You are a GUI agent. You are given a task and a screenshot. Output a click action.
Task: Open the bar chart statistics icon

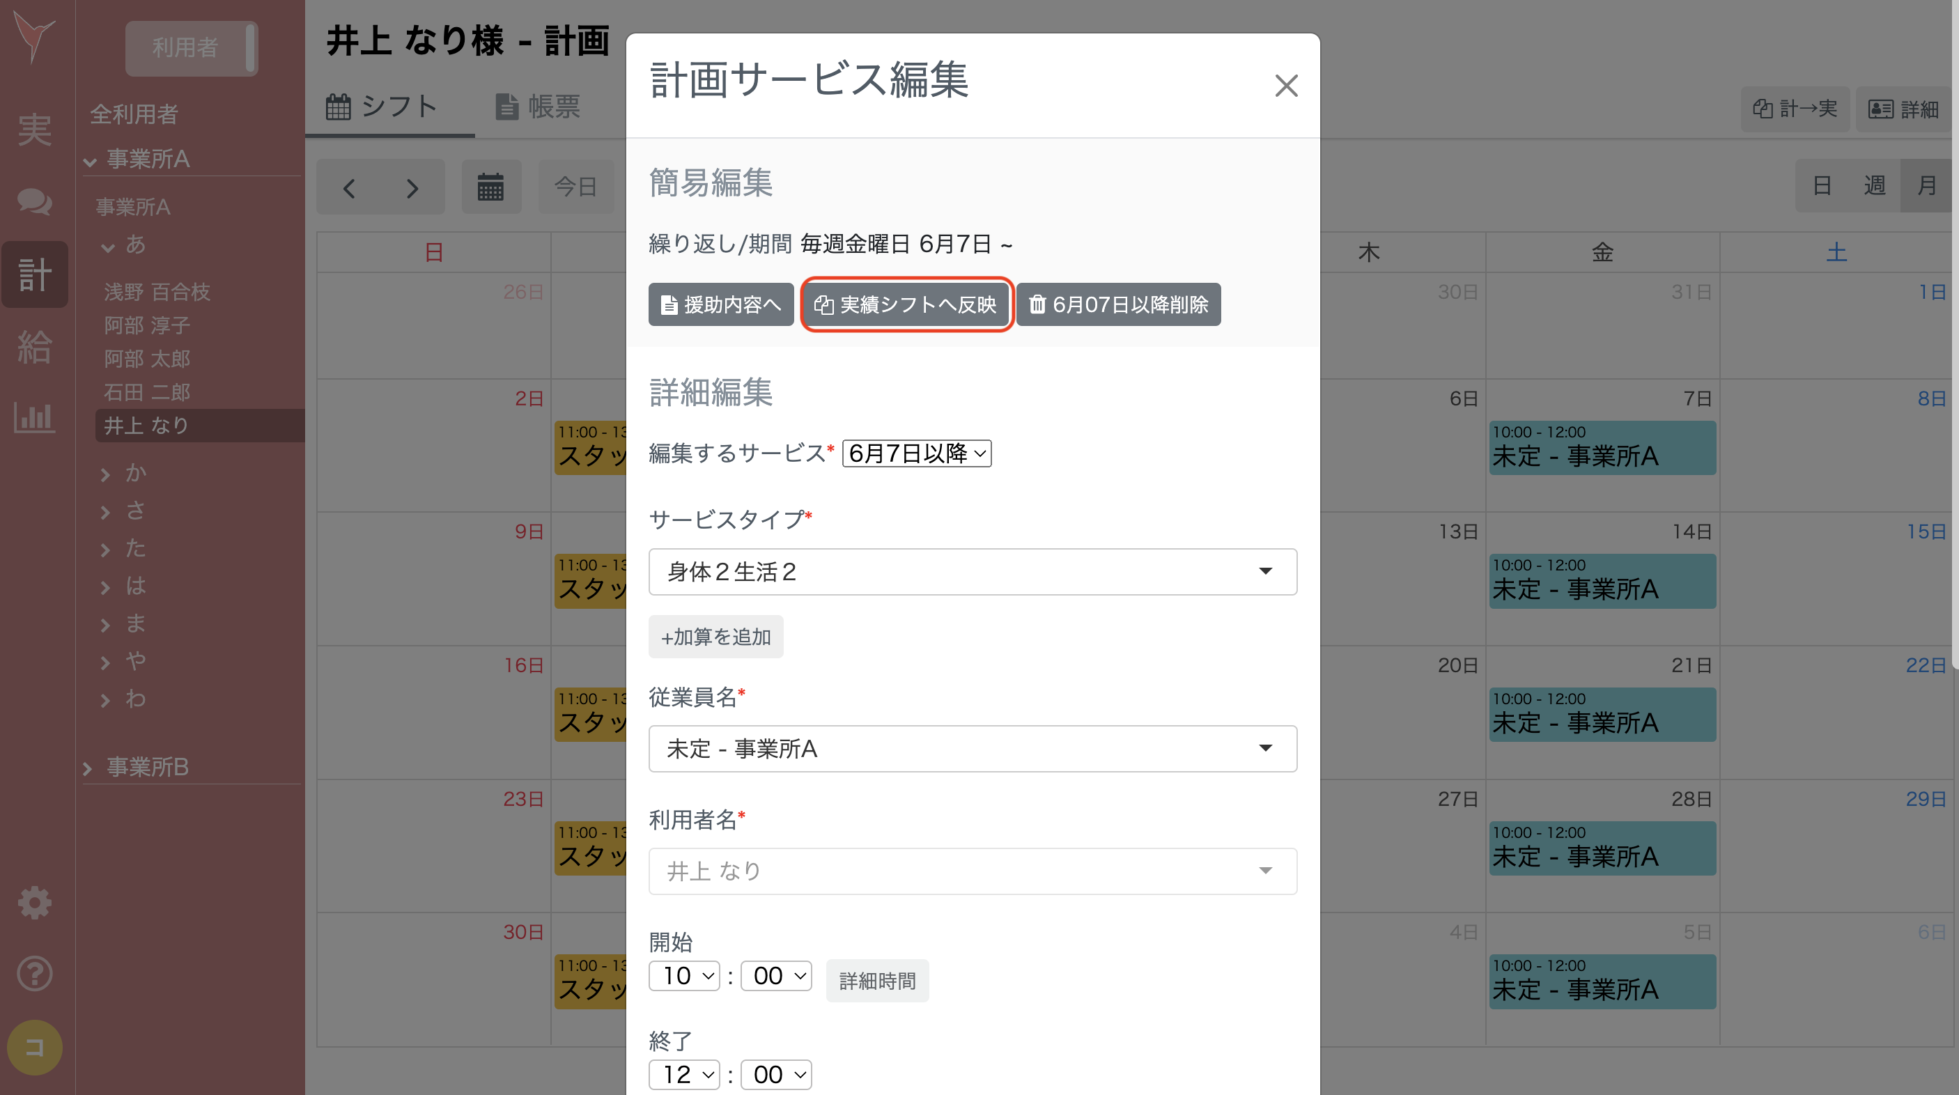tap(35, 417)
